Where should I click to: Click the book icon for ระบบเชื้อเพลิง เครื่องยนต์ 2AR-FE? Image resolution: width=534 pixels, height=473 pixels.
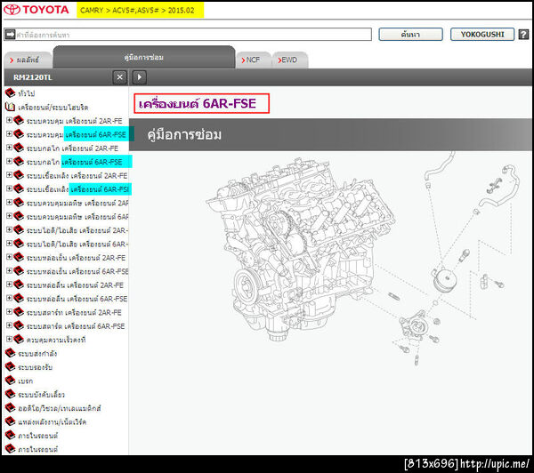(x=19, y=175)
